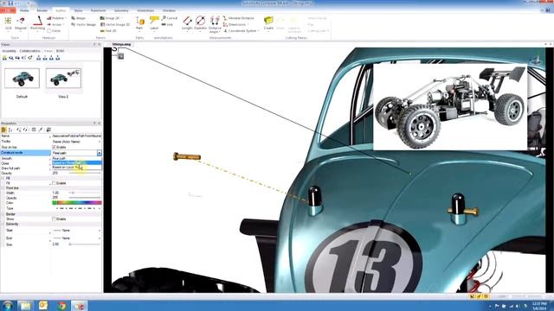Viewport: 554px width, 311px height.
Task: Choose 'Real path' in the dropdown list
Action: [77, 159]
